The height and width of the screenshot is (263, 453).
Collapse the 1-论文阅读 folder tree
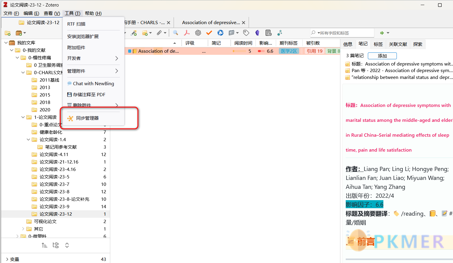click(x=23, y=117)
